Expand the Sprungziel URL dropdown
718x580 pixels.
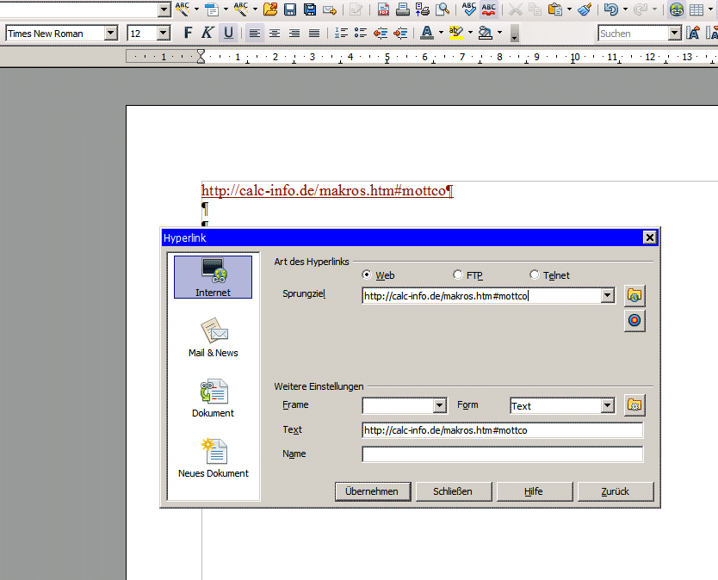[x=607, y=295]
